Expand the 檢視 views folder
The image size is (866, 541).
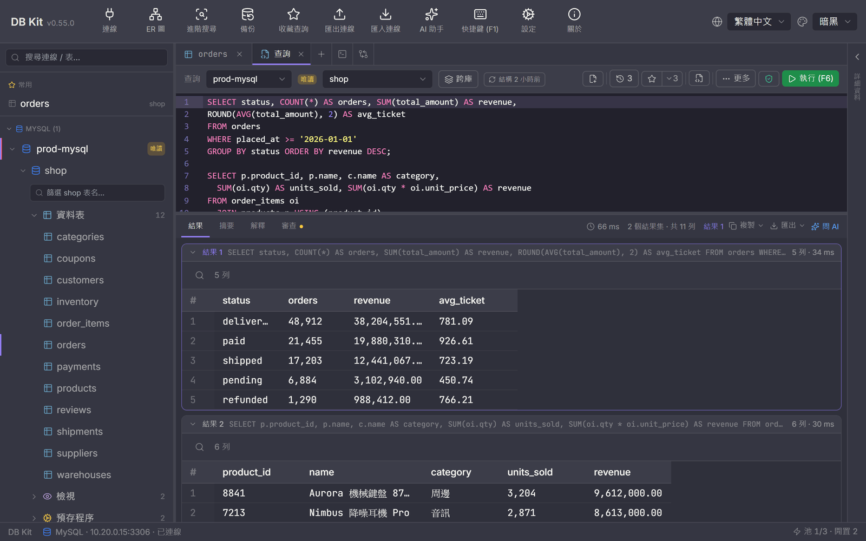pos(34,497)
